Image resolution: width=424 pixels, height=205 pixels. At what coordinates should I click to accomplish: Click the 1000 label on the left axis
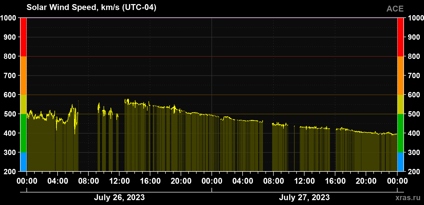tap(8, 18)
